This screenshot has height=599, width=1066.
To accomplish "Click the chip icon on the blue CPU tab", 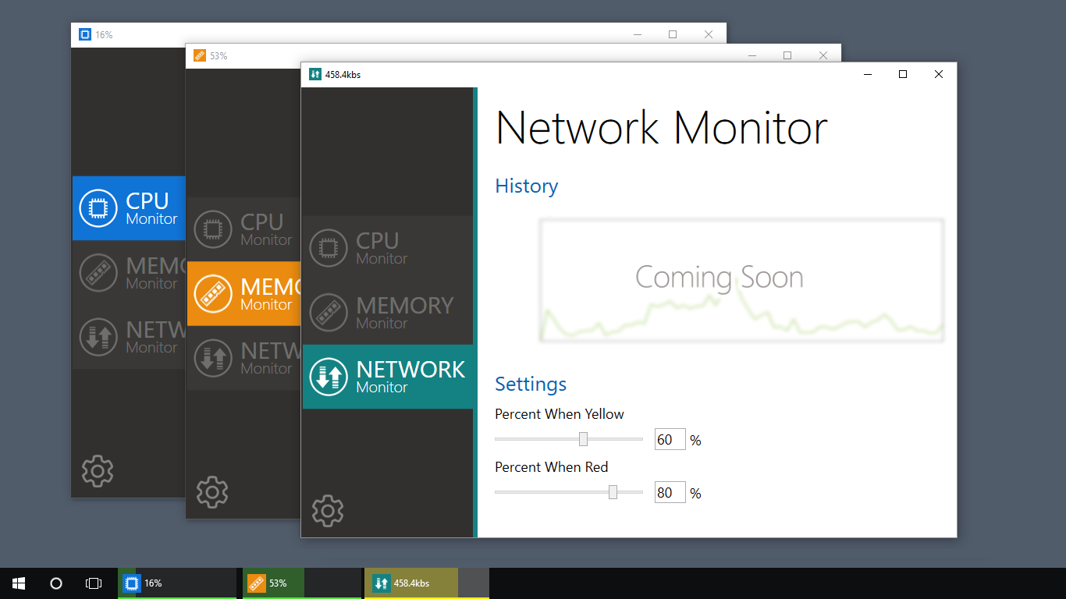I will coord(98,208).
